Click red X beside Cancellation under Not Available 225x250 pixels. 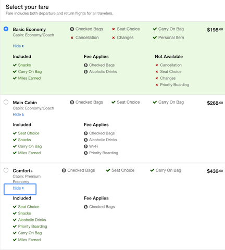click(157, 65)
